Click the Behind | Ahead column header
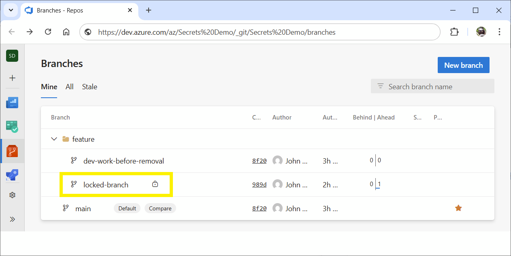This screenshot has width=511, height=256. 374,118
